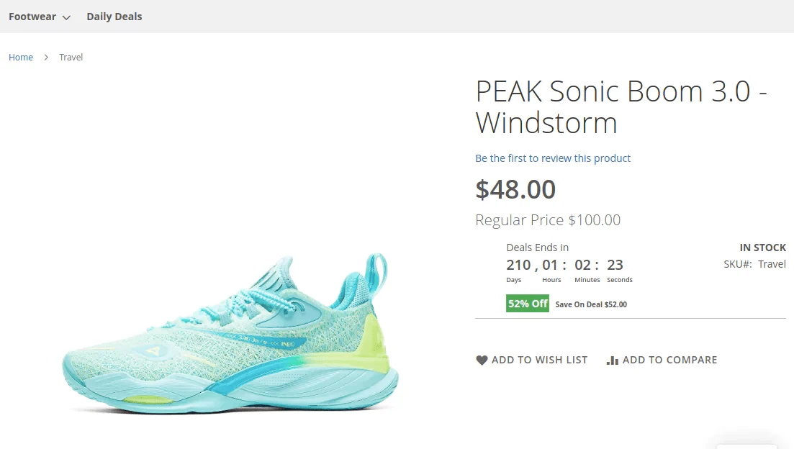Viewport: 794px width, 449px height.
Task: Click the IN STOCK availability label
Action: click(x=762, y=248)
